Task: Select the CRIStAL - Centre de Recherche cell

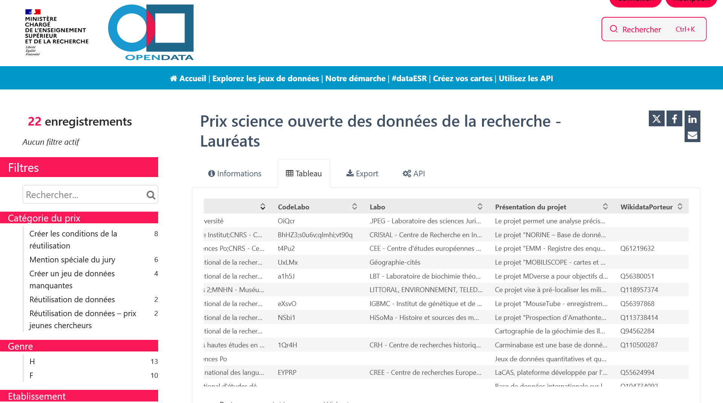Action: [426, 235]
